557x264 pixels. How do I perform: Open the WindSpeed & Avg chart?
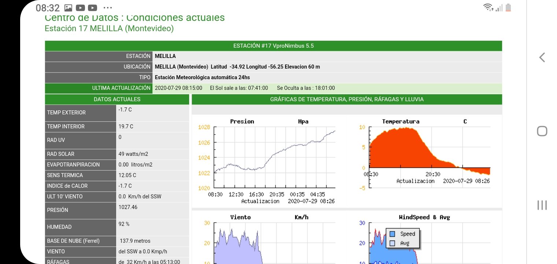425,238
